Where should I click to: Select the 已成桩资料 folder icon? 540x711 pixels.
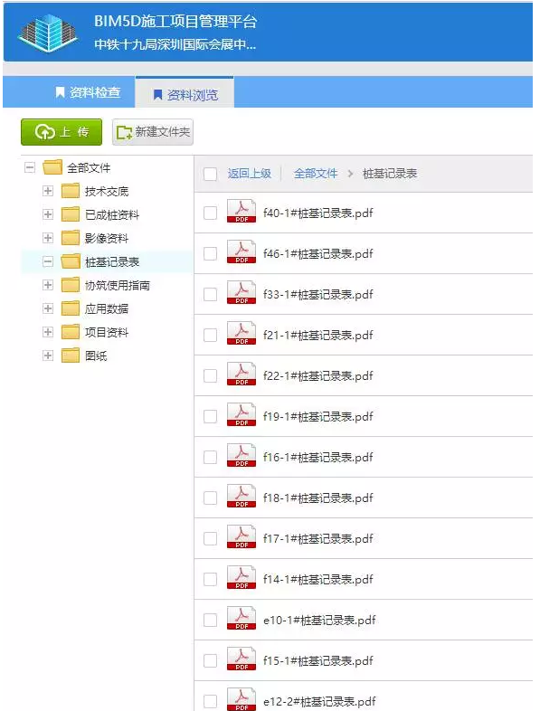coord(71,214)
